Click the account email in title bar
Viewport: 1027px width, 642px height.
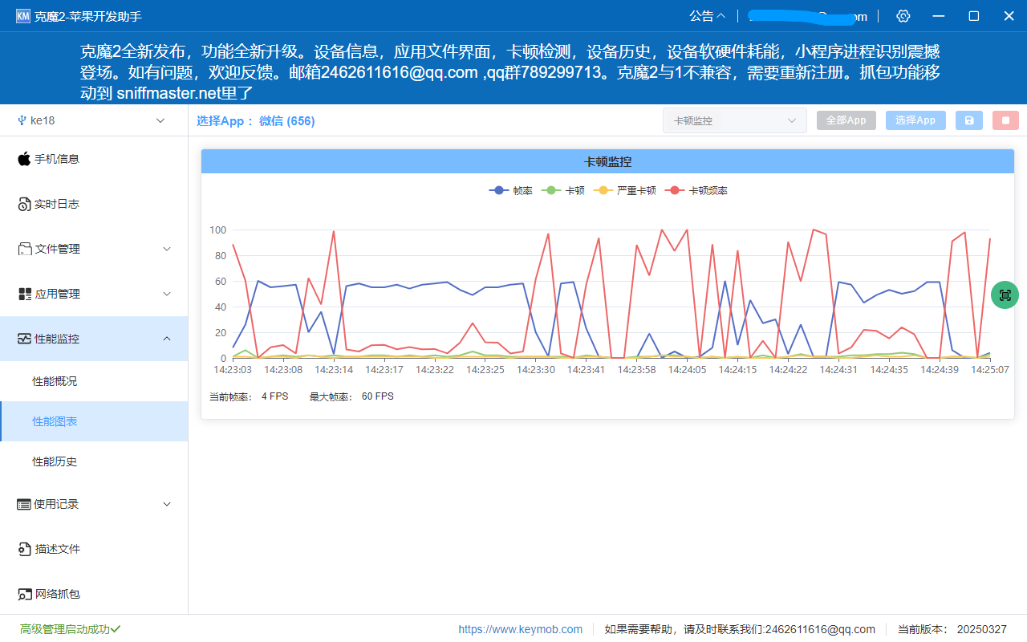tap(807, 16)
